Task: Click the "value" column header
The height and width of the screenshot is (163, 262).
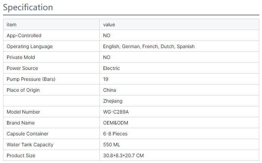Action: (109, 25)
